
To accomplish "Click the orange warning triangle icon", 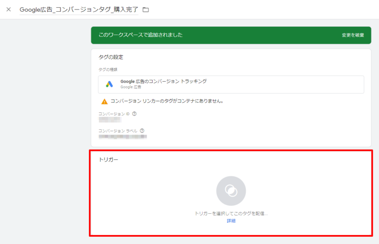I will pyautogui.click(x=104, y=101).
